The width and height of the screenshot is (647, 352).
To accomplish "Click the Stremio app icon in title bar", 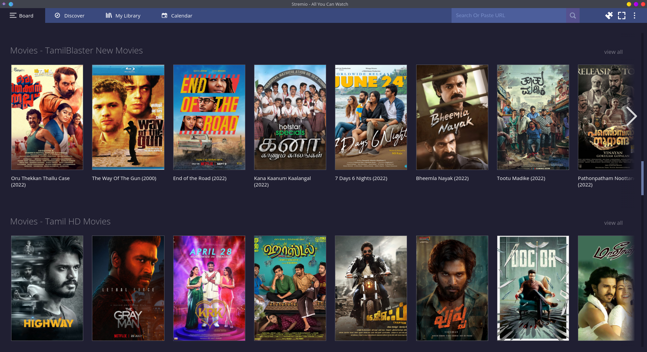I will coord(4,4).
